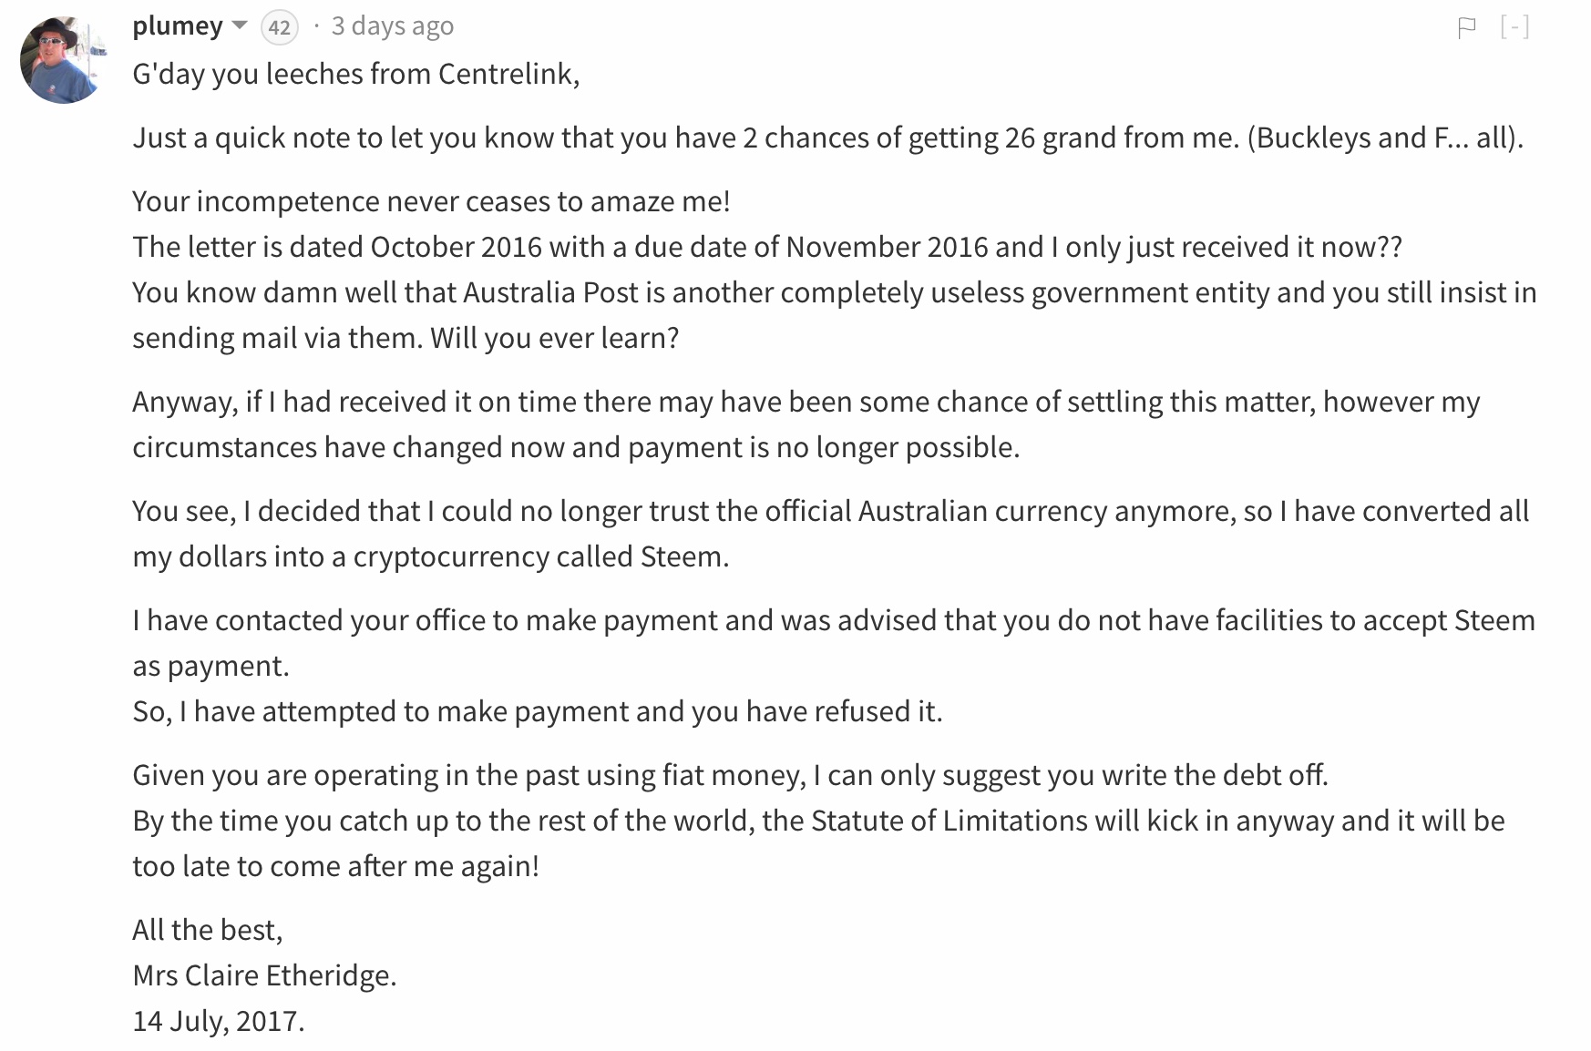Open the plumey username profile link
Screen dimensions: 1591x1051
click(178, 26)
